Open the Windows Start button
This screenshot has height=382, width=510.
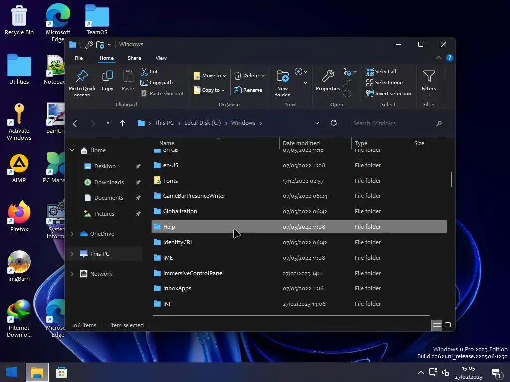click(12, 372)
